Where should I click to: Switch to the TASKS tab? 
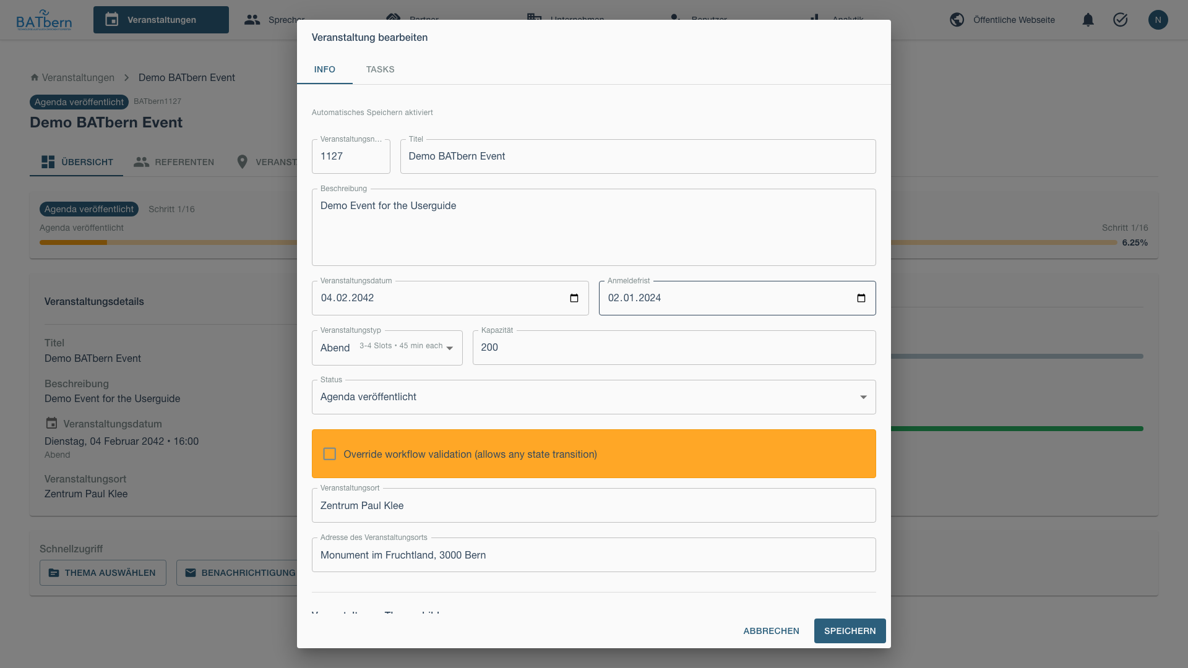[380, 69]
